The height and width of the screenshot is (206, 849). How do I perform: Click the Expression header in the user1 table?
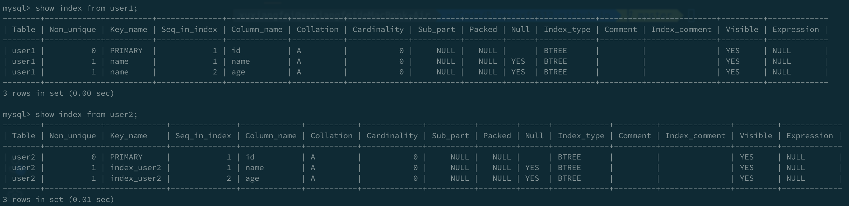click(795, 30)
